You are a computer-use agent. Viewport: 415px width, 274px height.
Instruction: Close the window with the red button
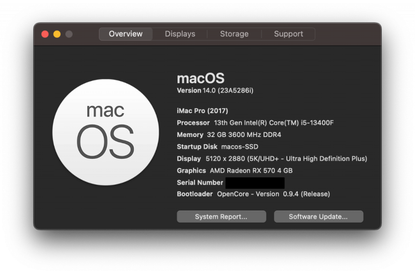45,34
